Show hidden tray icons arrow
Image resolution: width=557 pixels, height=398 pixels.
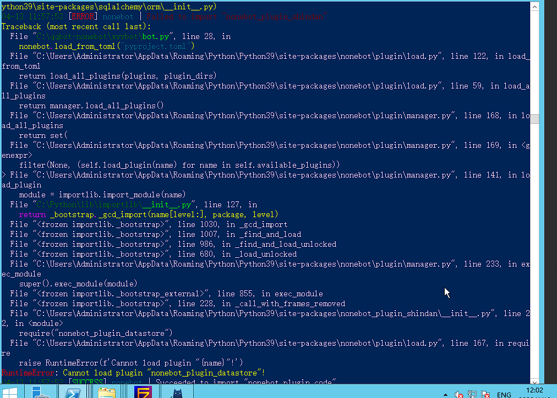[x=445, y=395]
